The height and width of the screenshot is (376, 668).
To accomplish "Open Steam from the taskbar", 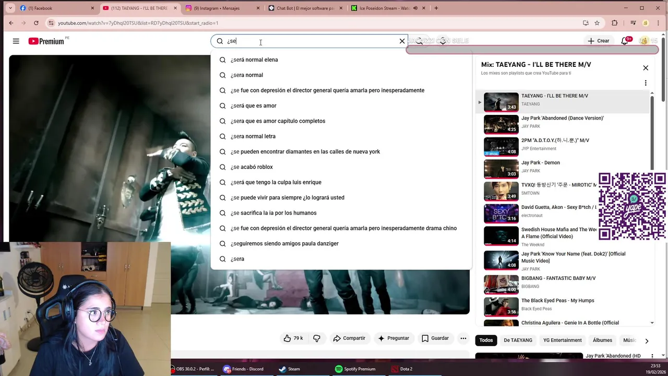I will tap(290, 369).
